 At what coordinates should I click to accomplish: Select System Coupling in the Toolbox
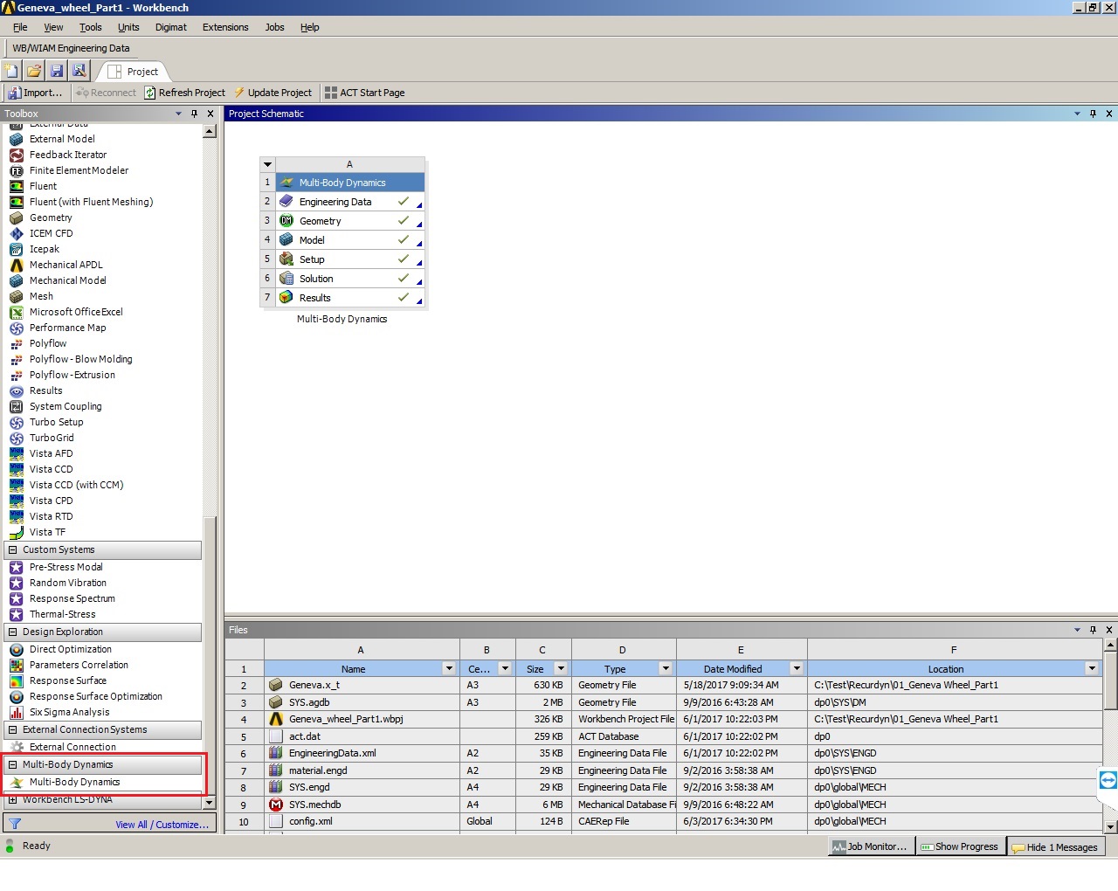tap(66, 406)
